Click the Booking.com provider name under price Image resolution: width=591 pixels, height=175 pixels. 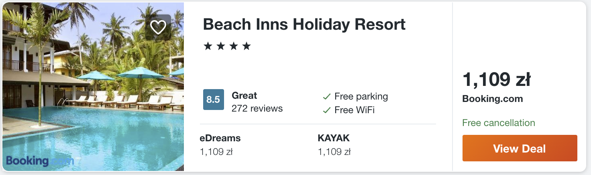[x=492, y=99]
